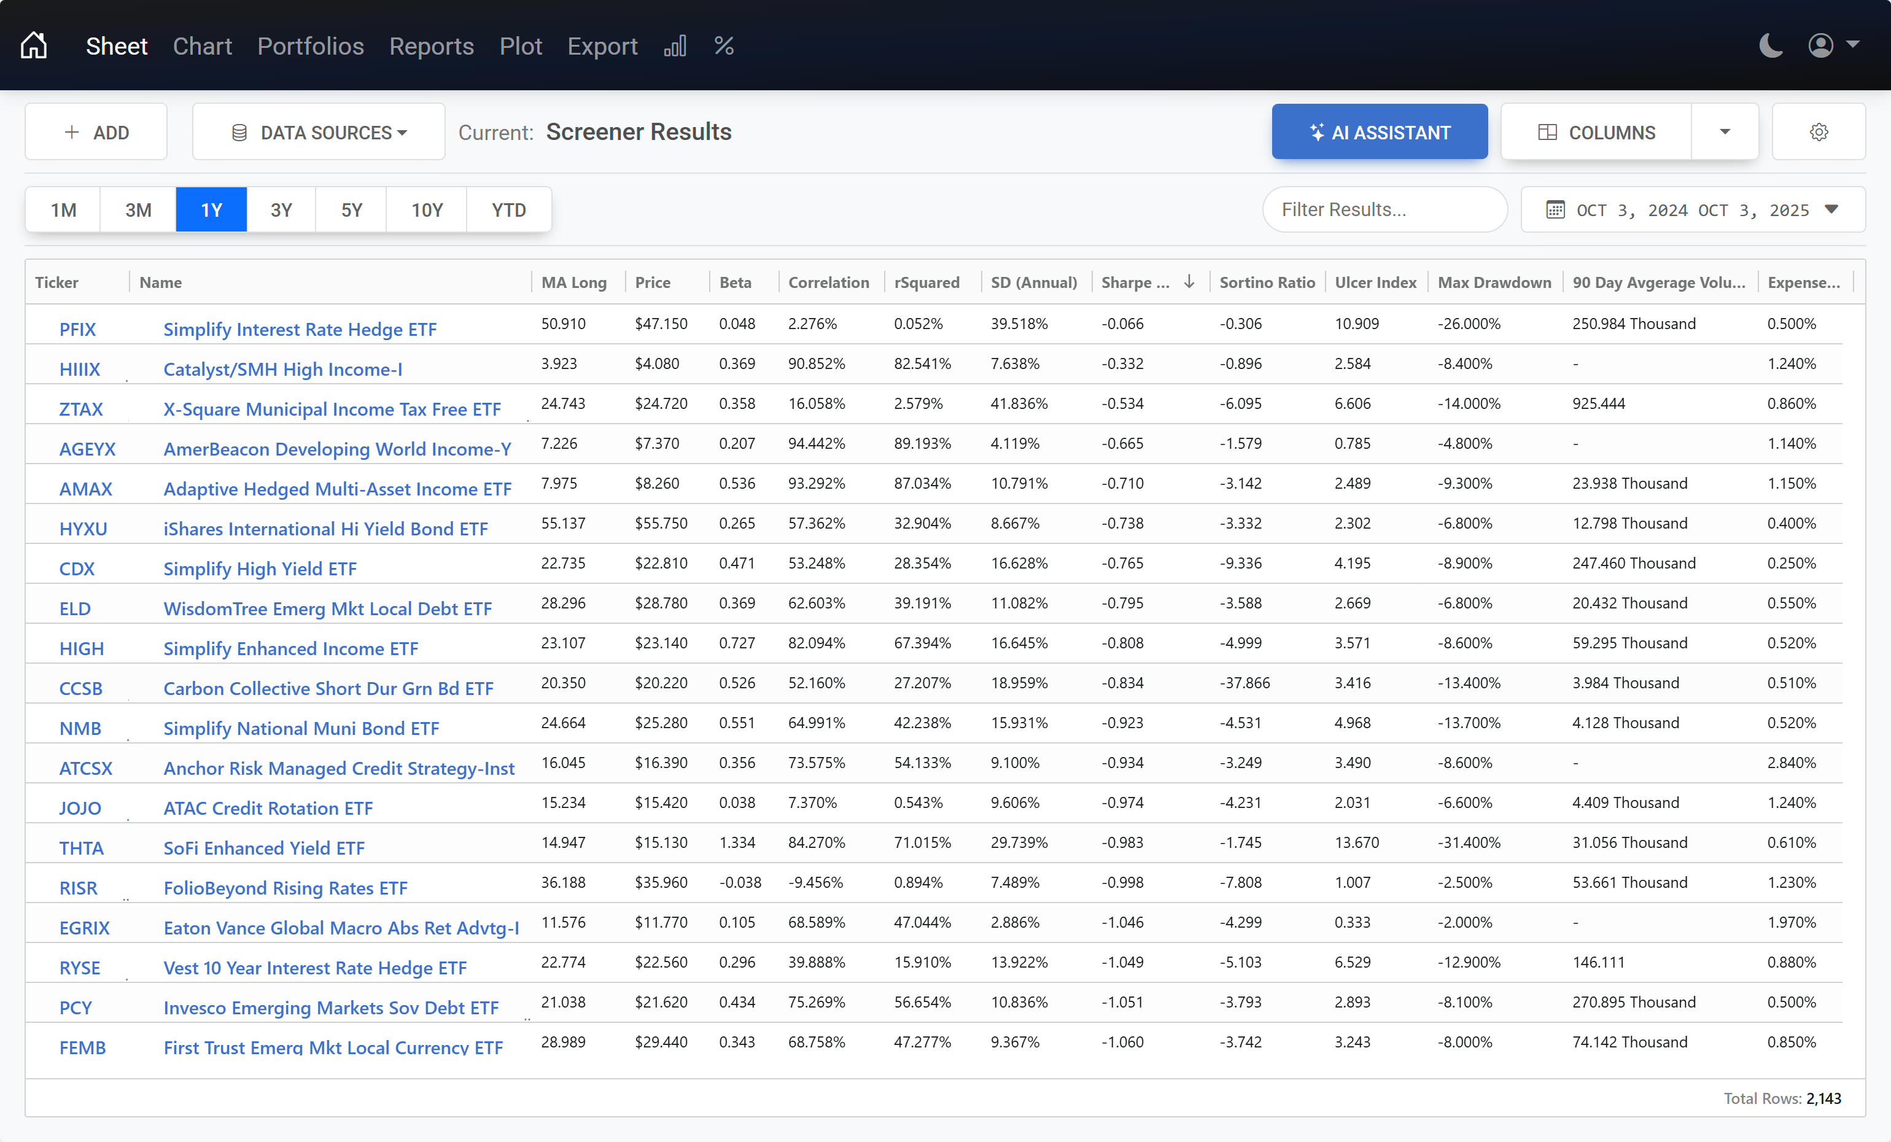
Task: Click the user account avatar icon
Action: tap(1820, 45)
